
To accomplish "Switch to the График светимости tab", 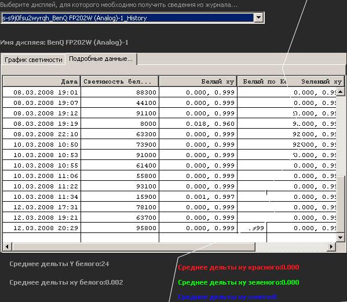I will tap(34, 60).
